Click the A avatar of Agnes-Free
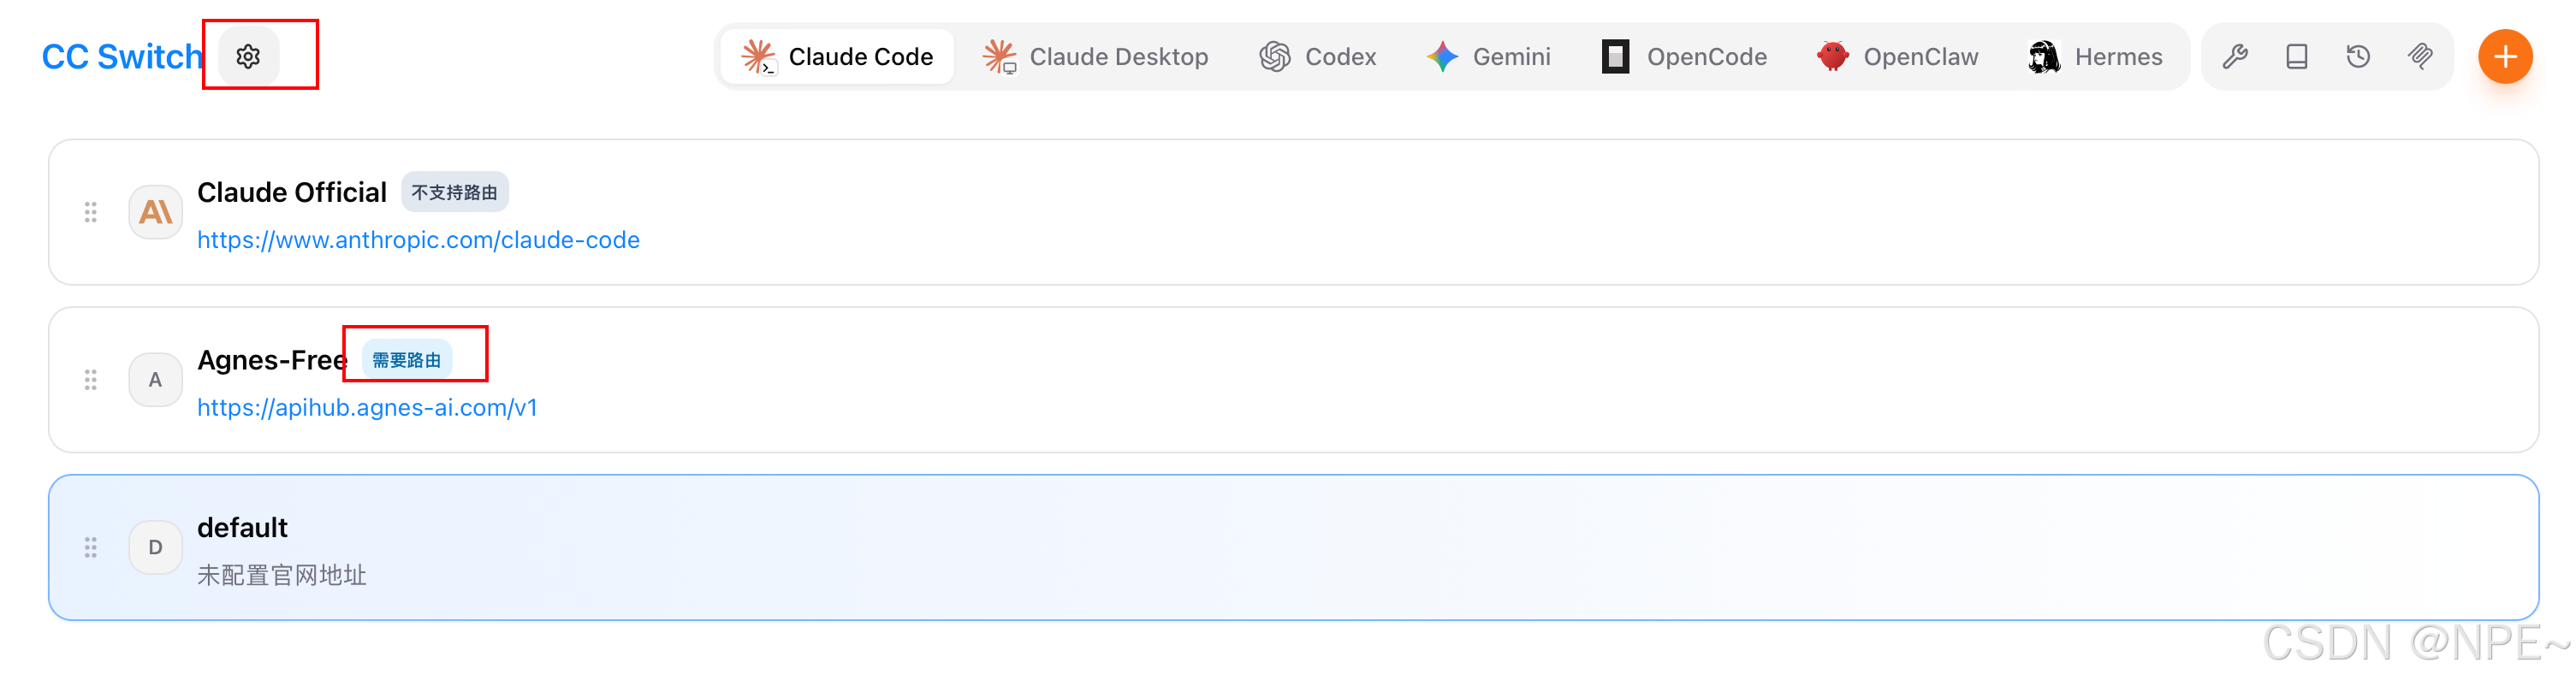The image size is (2576, 686). pyautogui.click(x=155, y=380)
